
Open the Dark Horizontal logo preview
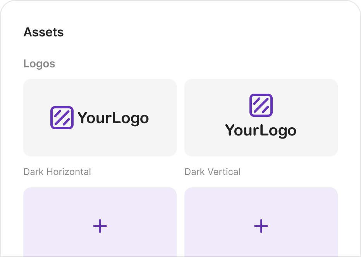[100, 117]
